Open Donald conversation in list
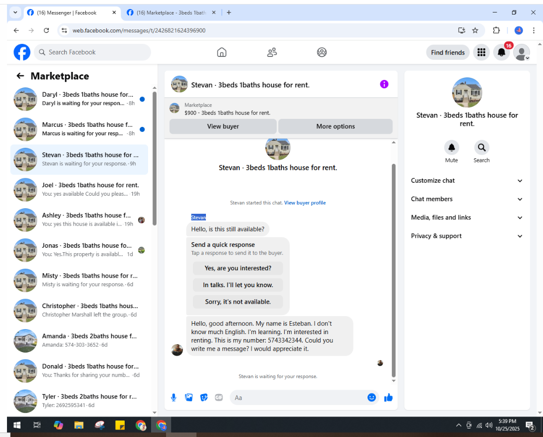543x437 pixels. click(79, 371)
